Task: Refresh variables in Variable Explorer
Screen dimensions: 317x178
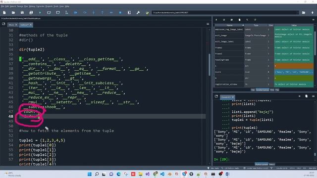Action: click(255, 20)
